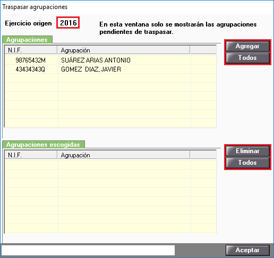This screenshot has width=274, height=258.
Task: Click the Ejercicio origen 2016 field
Action: (x=68, y=23)
